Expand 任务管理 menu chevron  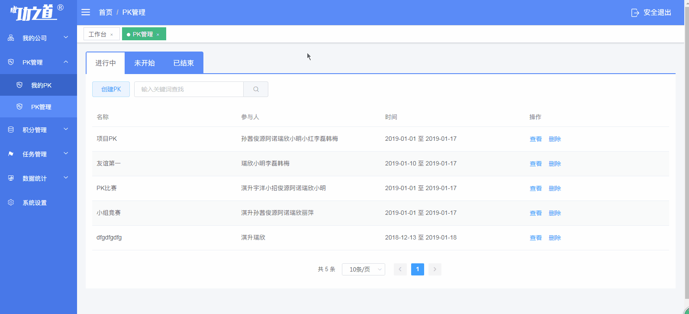(66, 154)
